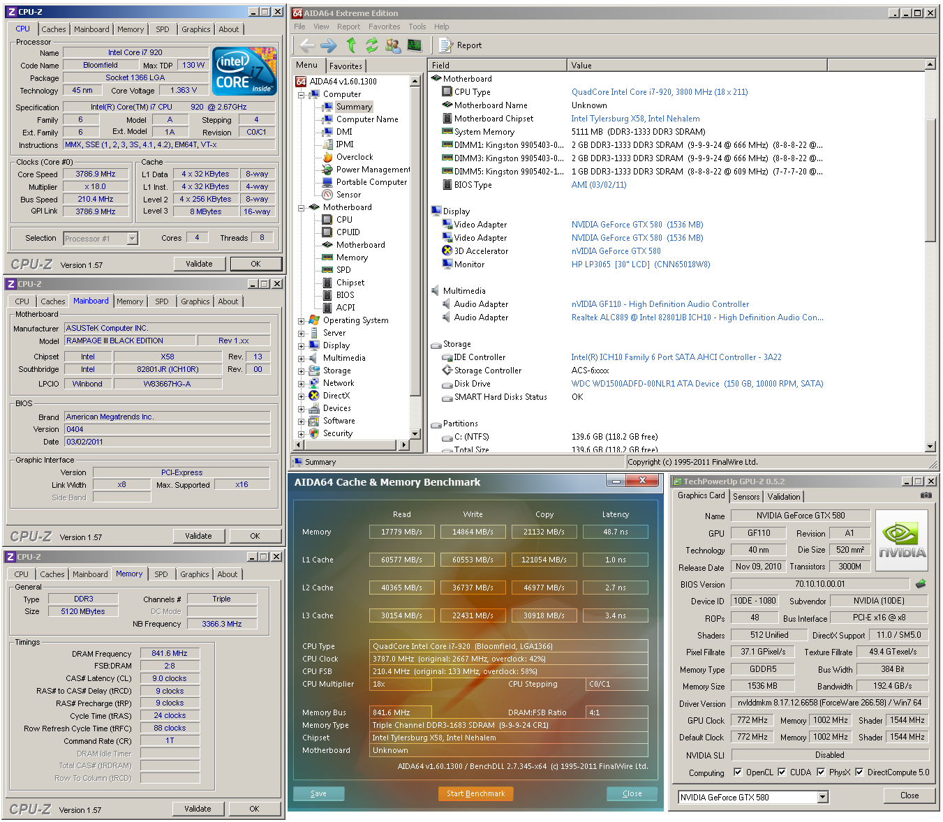Open the GPU selection dropdown in GPU-Z
The image size is (943, 822).
[x=822, y=797]
